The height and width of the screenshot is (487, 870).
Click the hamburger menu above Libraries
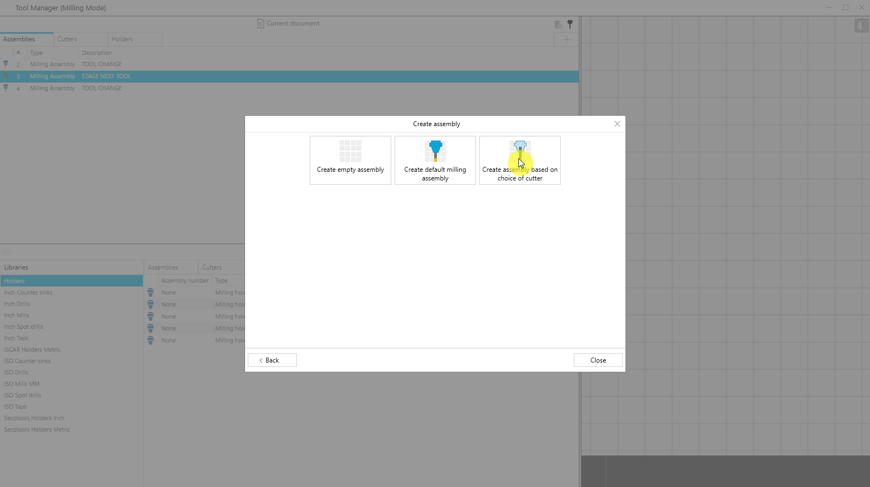pos(8,252)
